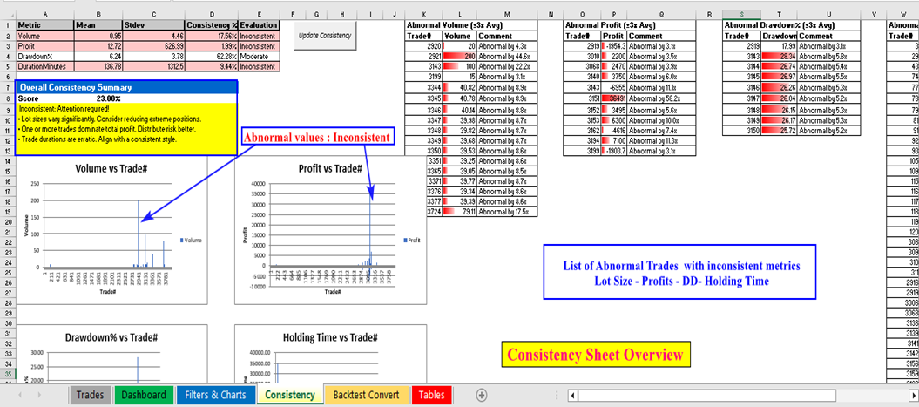919x407 pixels.
Task: Select drawdown value 28.34
Action: (780, 57)
